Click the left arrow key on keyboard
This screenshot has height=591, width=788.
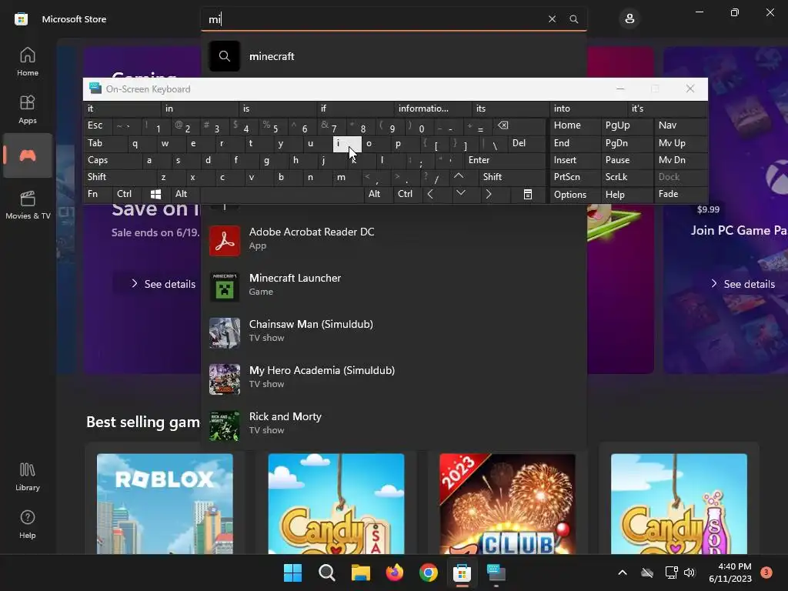click(430, 194)
